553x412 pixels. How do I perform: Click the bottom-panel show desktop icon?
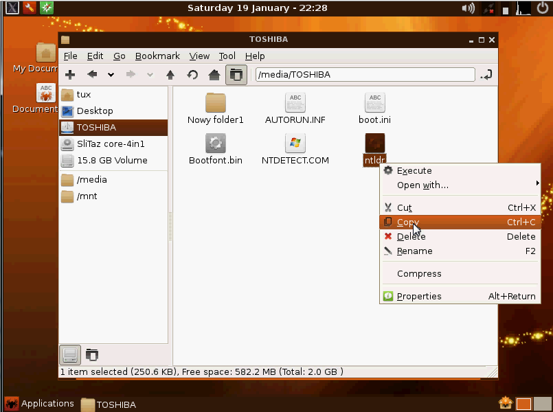pyautogui.click(x=505, y=402)
